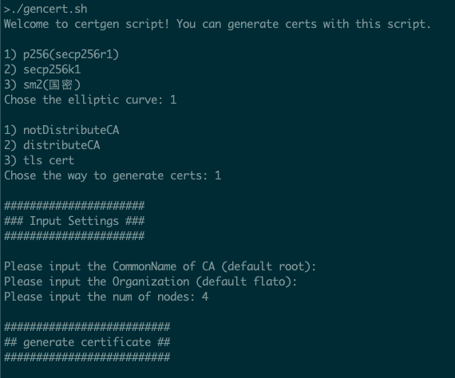Select the tls cert option line

[39, 160]
